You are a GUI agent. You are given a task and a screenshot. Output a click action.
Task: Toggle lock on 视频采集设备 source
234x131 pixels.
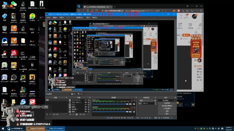pos(89,100)
